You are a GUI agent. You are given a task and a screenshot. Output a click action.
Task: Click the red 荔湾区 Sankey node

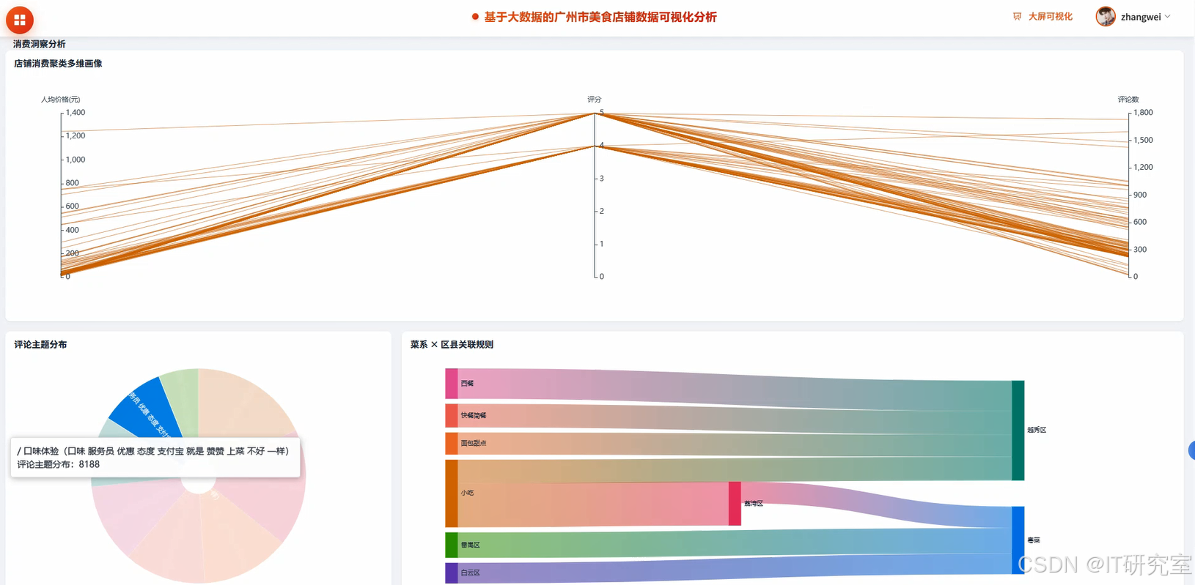click(735, 503)
